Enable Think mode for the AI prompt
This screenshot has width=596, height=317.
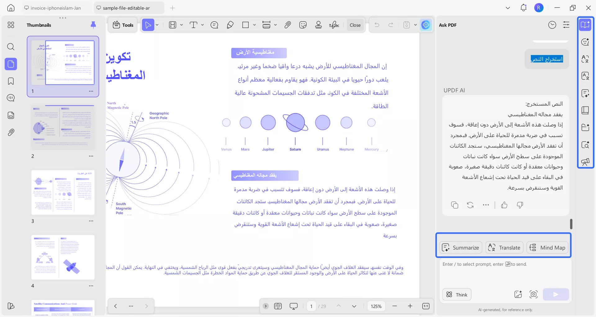tap(456, 294)
